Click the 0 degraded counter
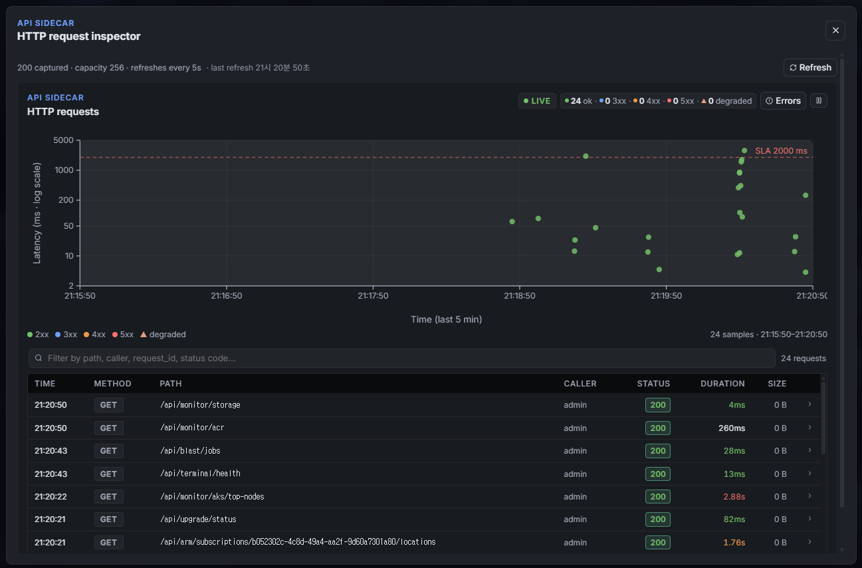 [726, 101]
